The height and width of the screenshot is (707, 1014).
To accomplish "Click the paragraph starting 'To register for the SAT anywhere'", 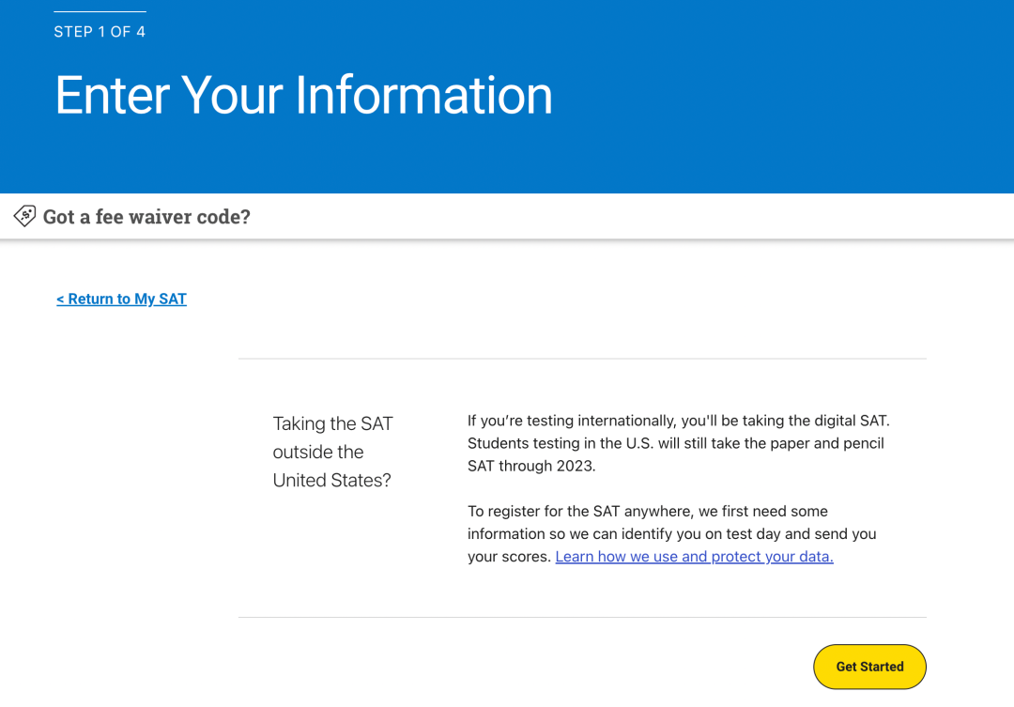I will click(x=672, y=533).
